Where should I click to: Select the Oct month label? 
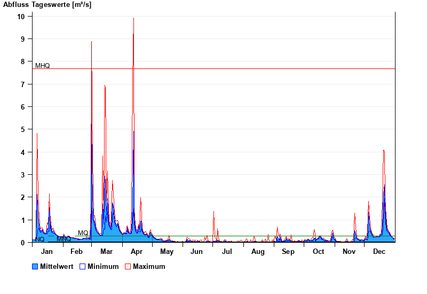point(318,252)
